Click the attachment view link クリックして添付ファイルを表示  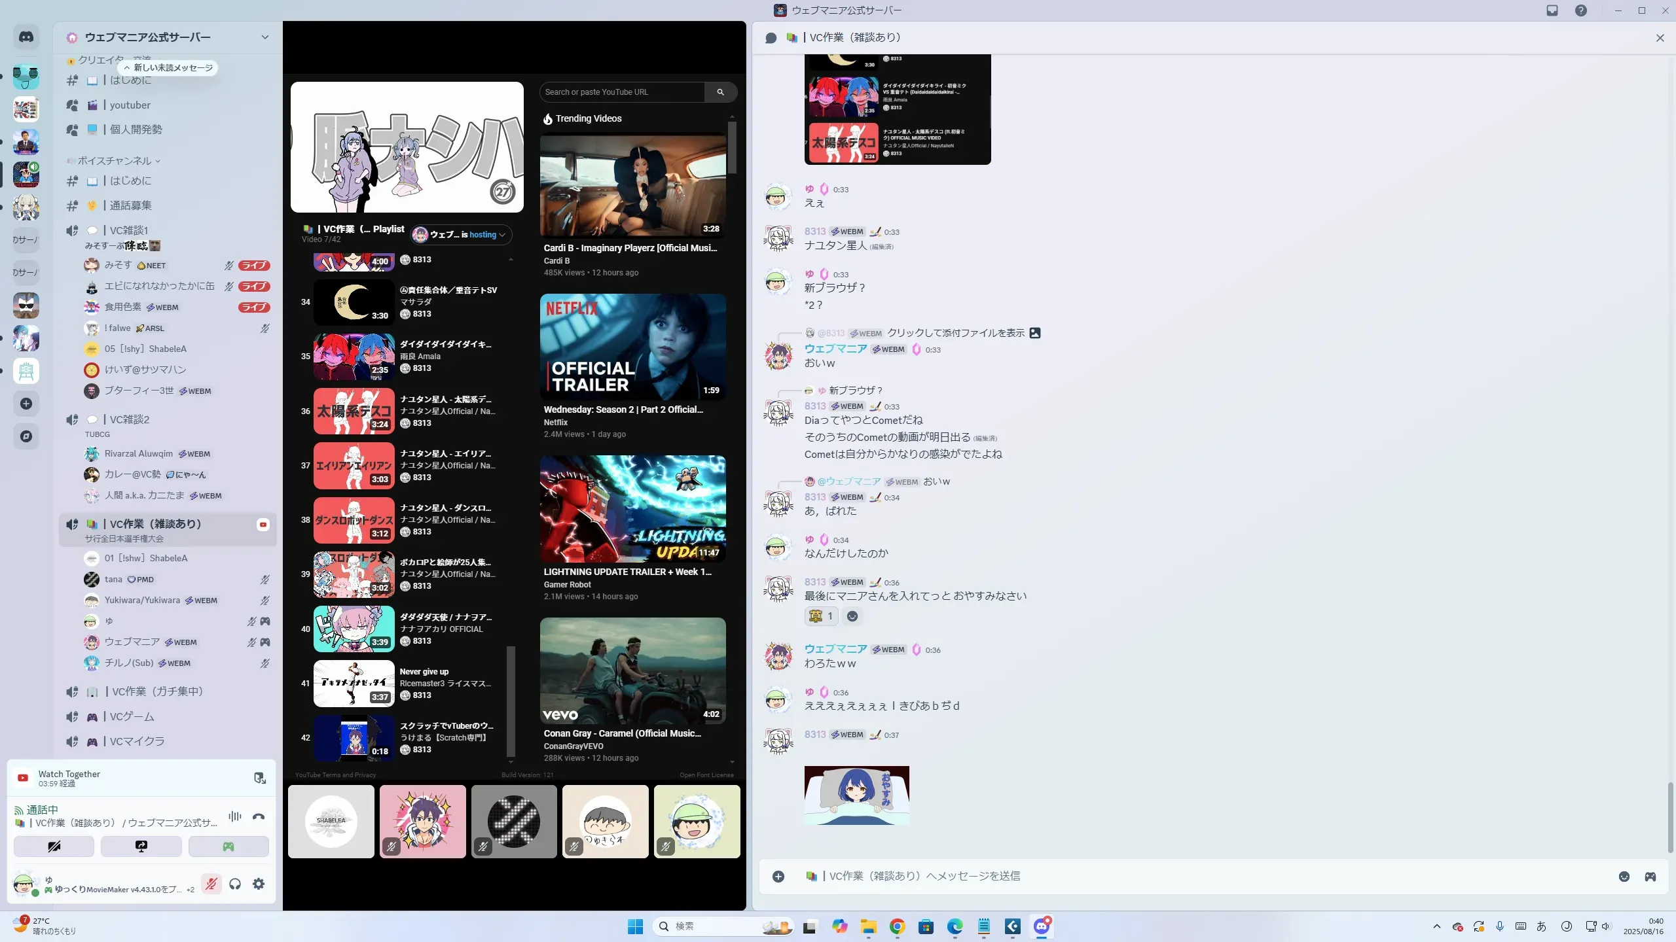[955, 333]
